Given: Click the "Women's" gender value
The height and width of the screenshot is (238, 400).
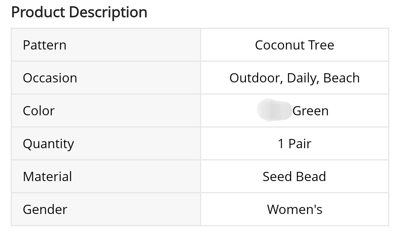Looking at the screenshot, I should pyautogui.click(x=294, y=210).
